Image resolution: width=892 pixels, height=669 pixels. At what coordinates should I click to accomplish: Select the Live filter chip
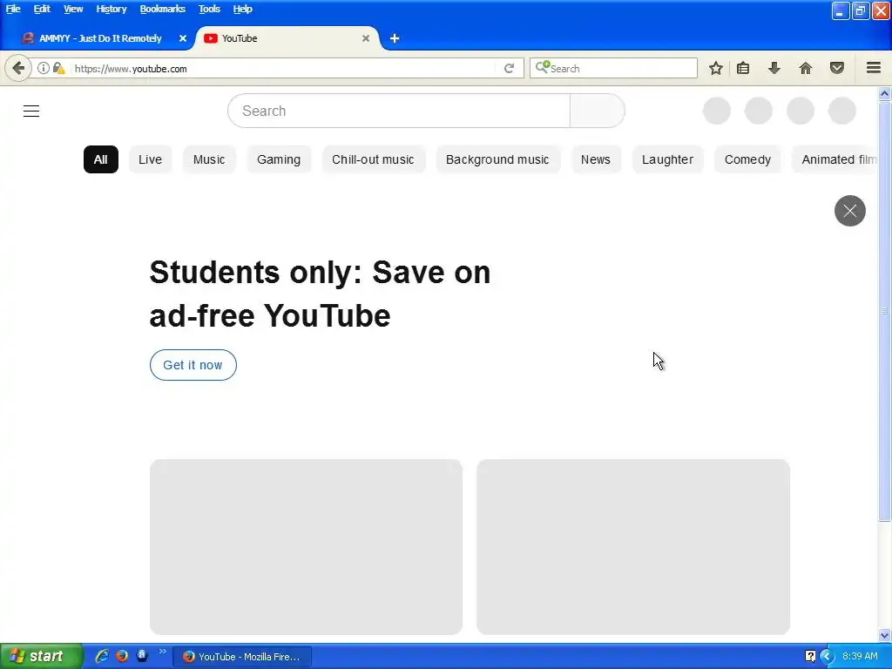click(x=150, y=159)
